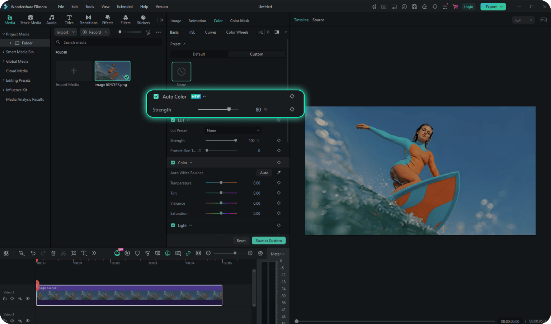Click the Search media input field
The image size is (551, 324).
coord(109,42)
